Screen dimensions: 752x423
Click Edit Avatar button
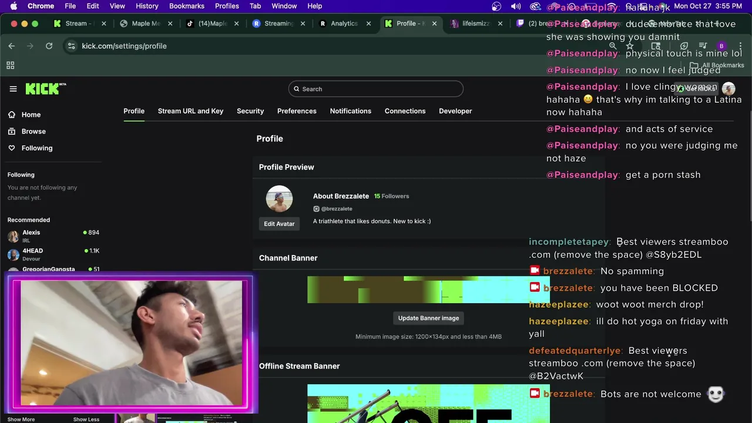[x=279, y=224]
